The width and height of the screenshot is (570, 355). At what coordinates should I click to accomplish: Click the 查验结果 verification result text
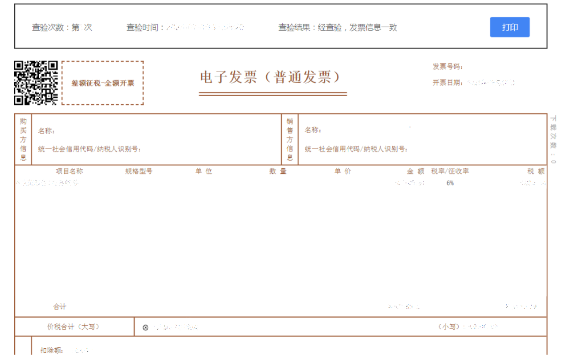[x=338, y=28]
